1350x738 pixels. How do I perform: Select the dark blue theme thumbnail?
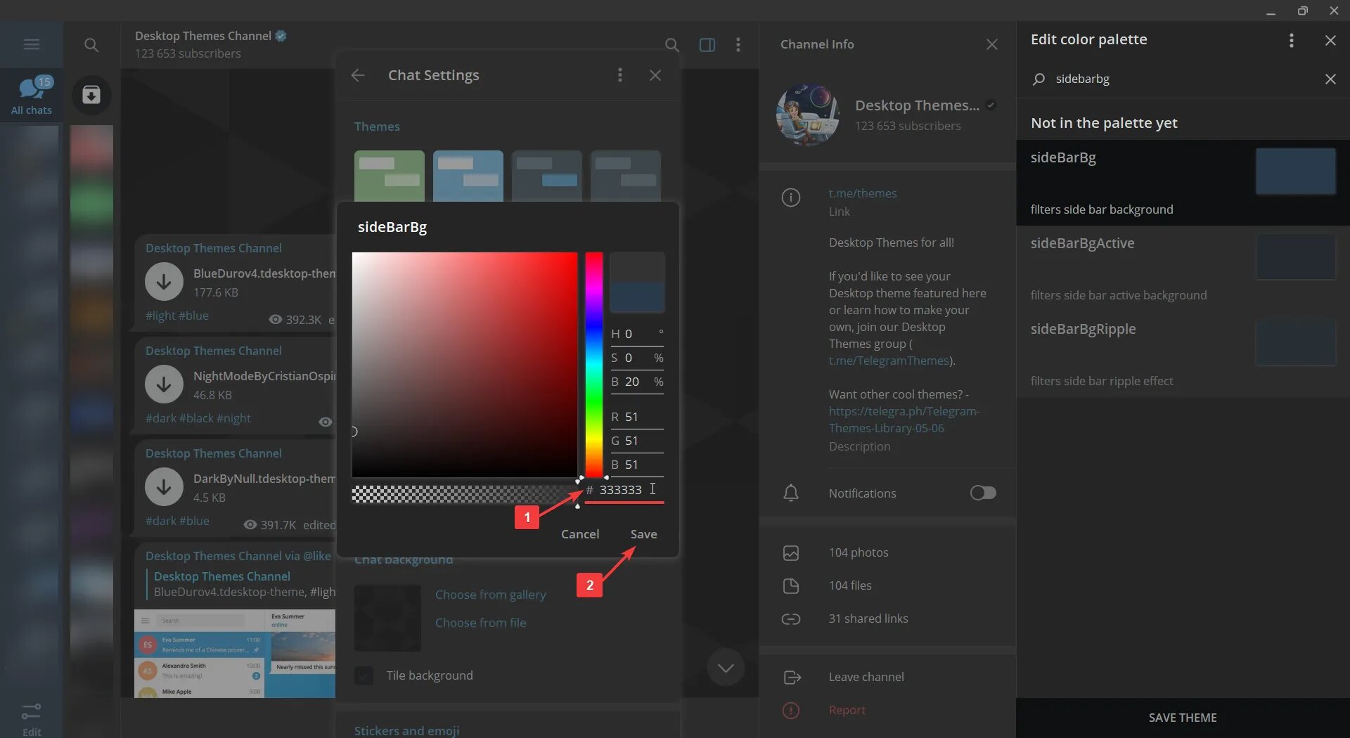coord(547,176)
